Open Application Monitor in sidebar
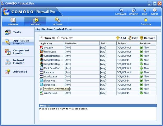The height and width of the screenshot is (126, 163). point(18,42)
